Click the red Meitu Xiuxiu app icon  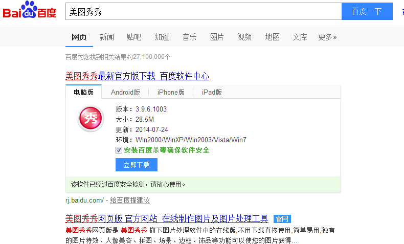[x=90, y=119]
